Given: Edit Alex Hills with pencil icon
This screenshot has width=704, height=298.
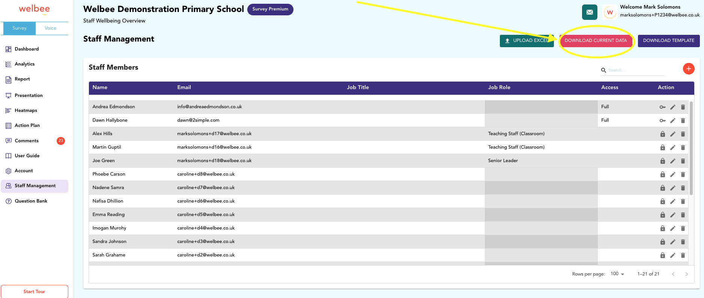Looking at the screenshot, I should [673, 134].
